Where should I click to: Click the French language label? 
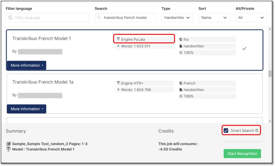(189, 83)
